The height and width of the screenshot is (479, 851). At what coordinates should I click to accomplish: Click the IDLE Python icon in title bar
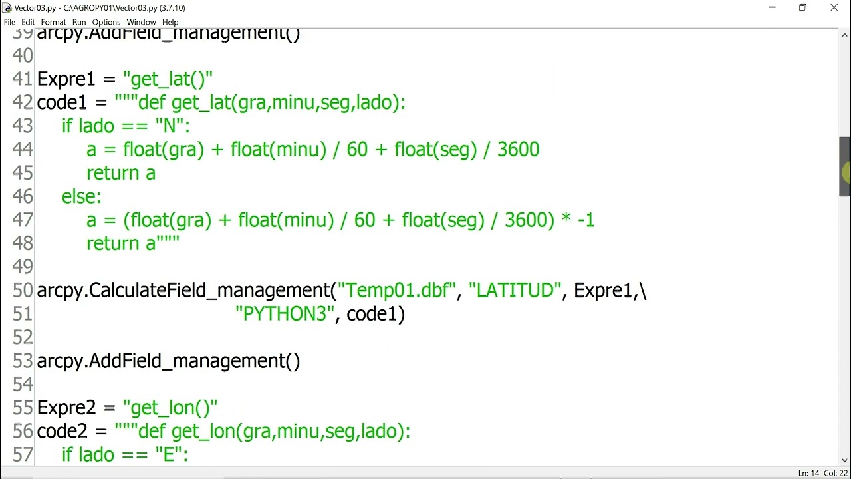[x=7, y=8]
